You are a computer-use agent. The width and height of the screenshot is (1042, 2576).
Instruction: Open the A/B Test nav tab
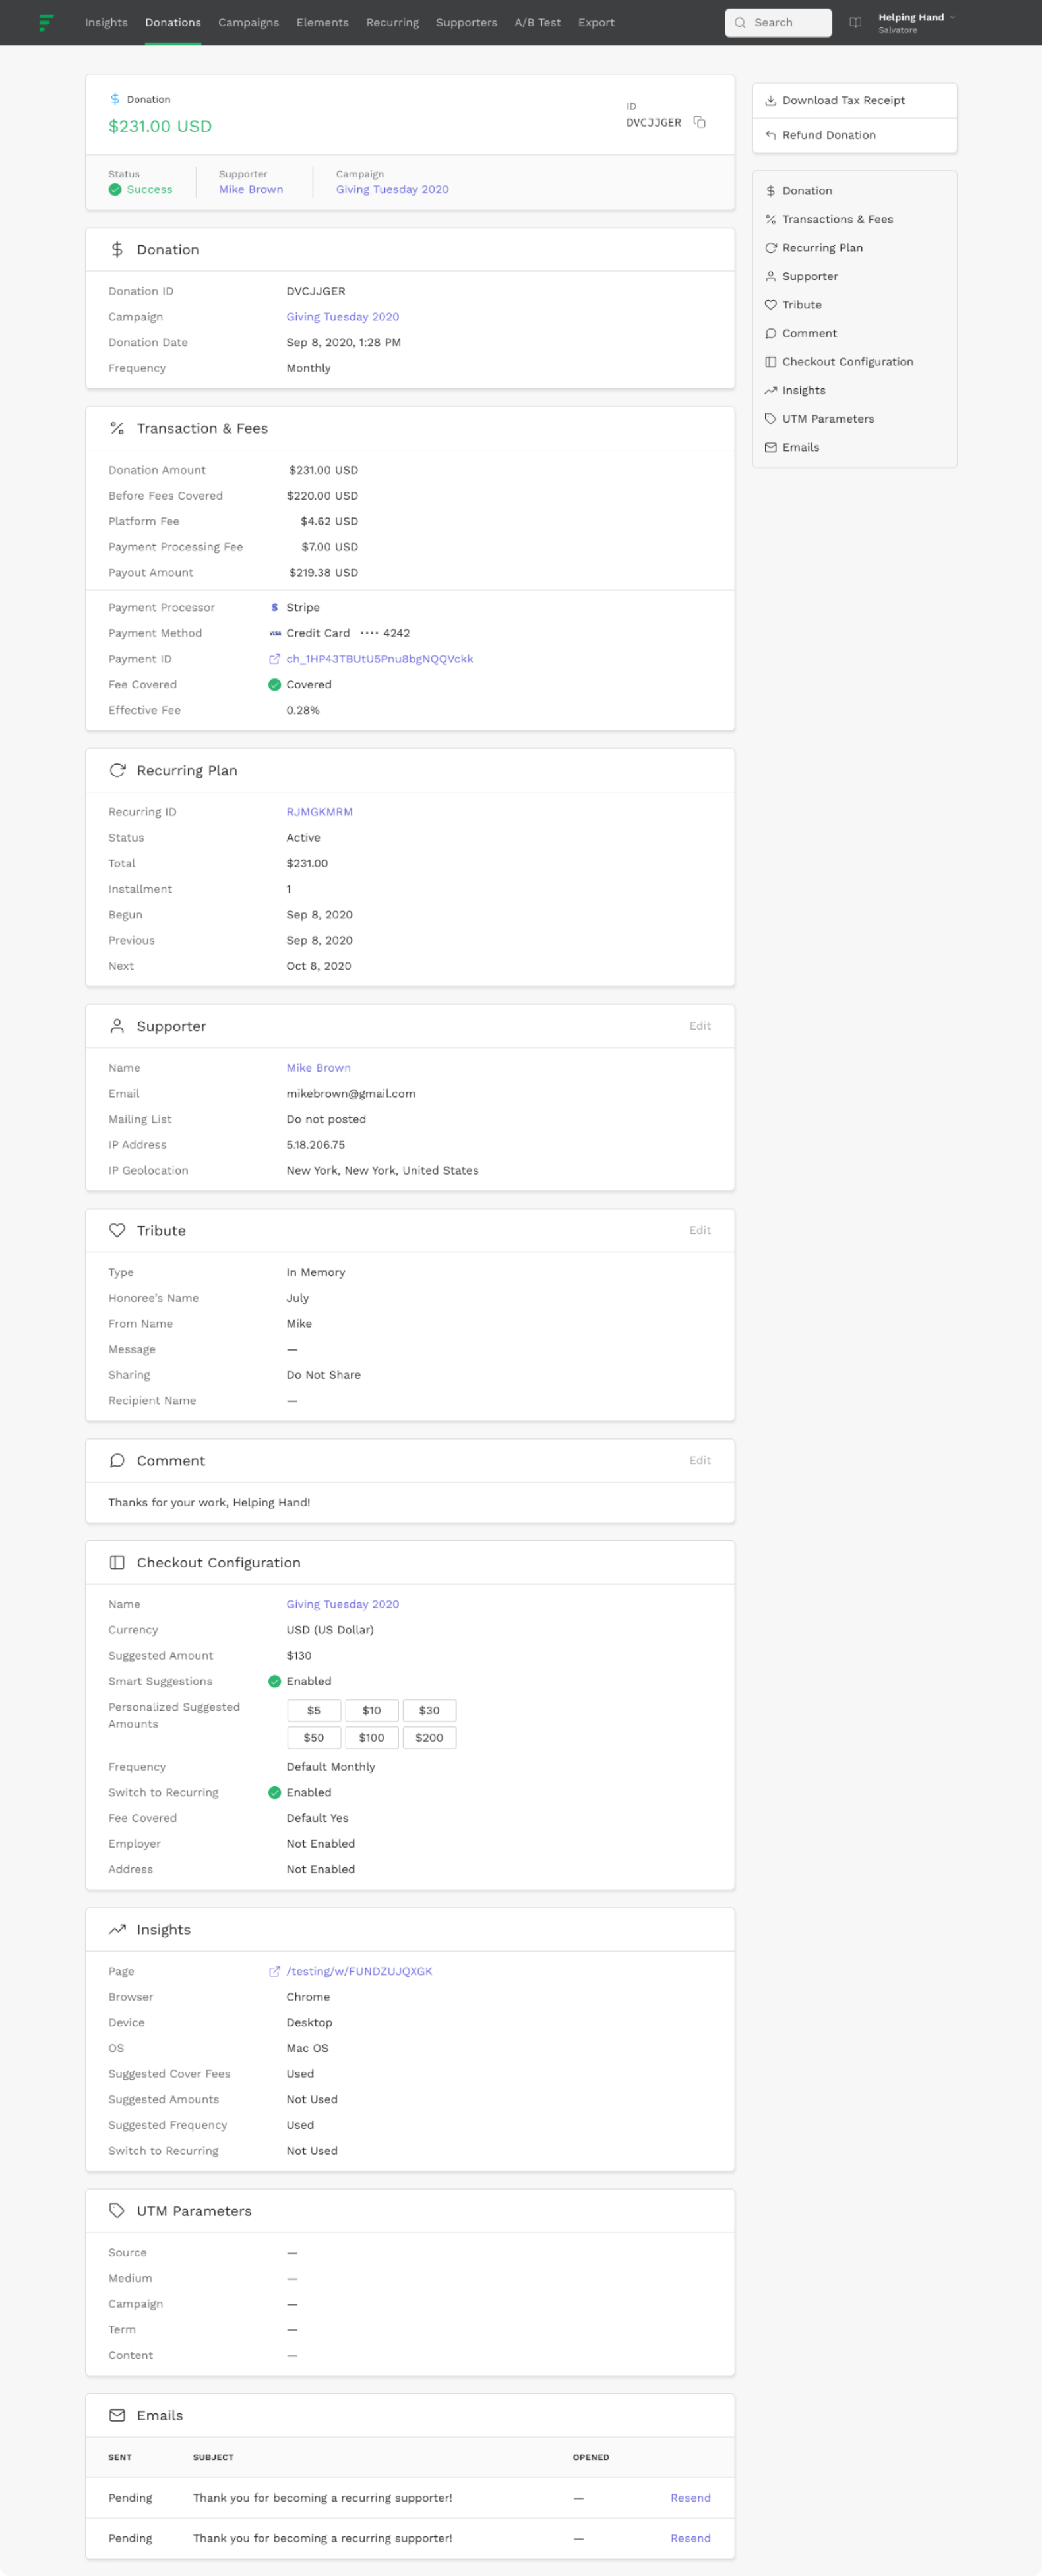(537, 22)
